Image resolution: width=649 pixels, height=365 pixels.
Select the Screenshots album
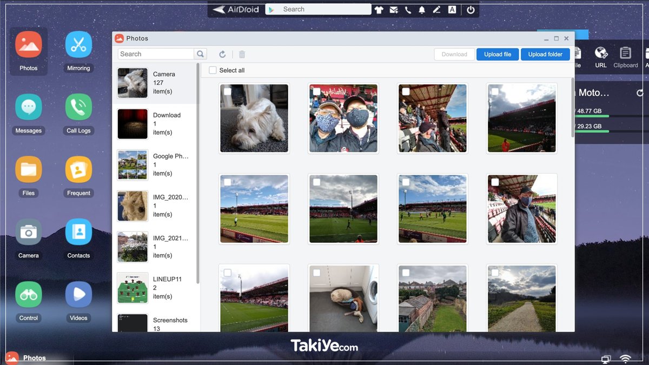[x=155, y=321]
